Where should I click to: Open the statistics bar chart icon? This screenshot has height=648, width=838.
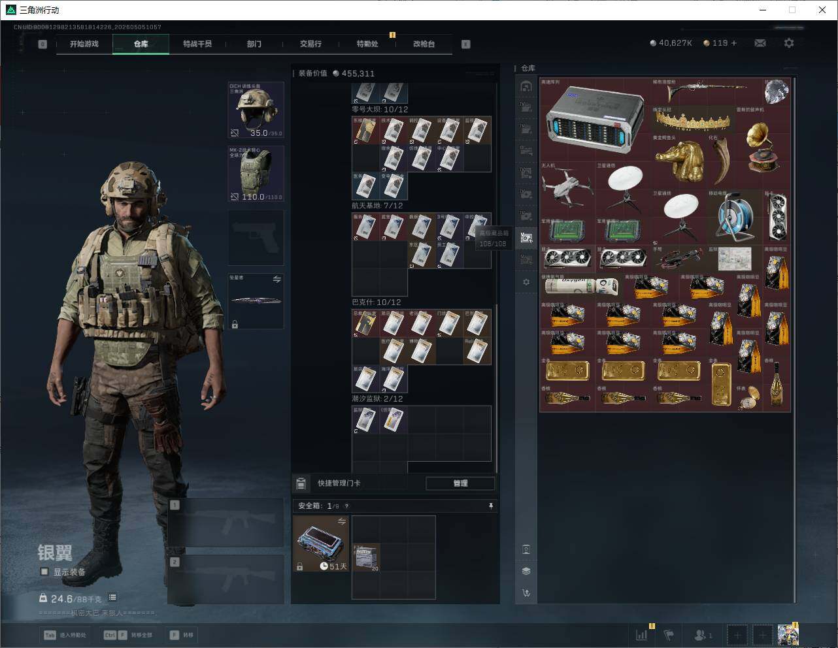(x=642, y=634)
